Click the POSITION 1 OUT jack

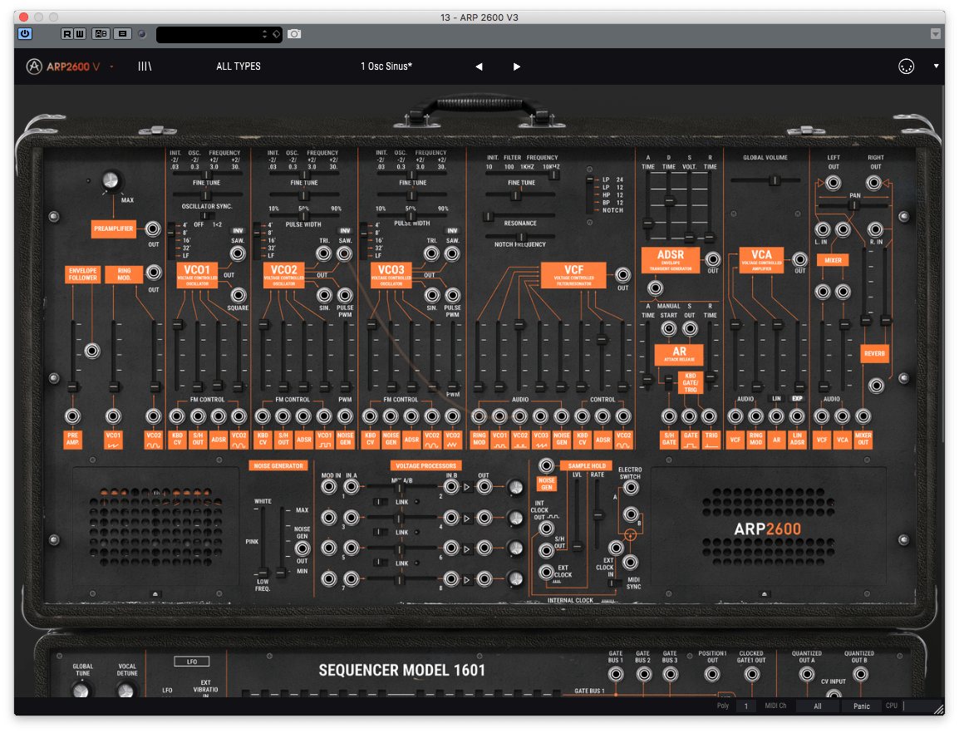click(x=712, y=674)
